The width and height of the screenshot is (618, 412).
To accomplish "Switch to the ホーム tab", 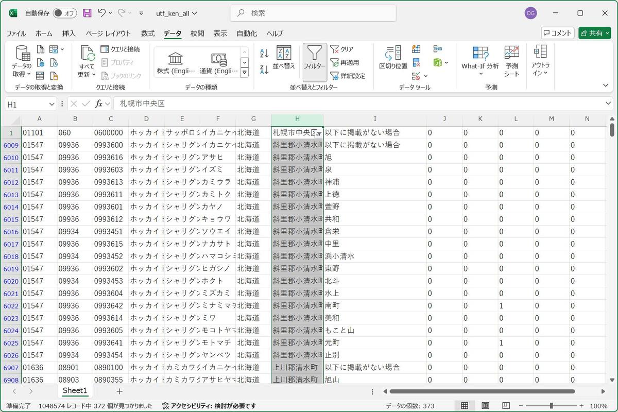I will pyautogui.click(x=44, y=33).
